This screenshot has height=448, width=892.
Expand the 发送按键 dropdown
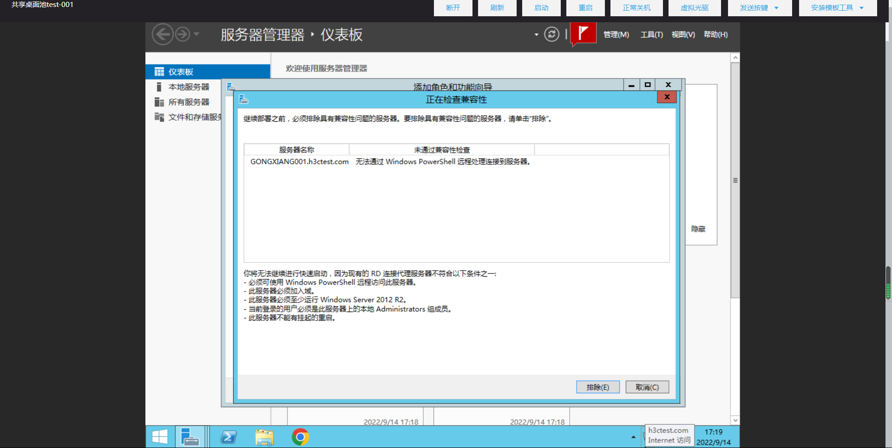(x=760, y=8)
